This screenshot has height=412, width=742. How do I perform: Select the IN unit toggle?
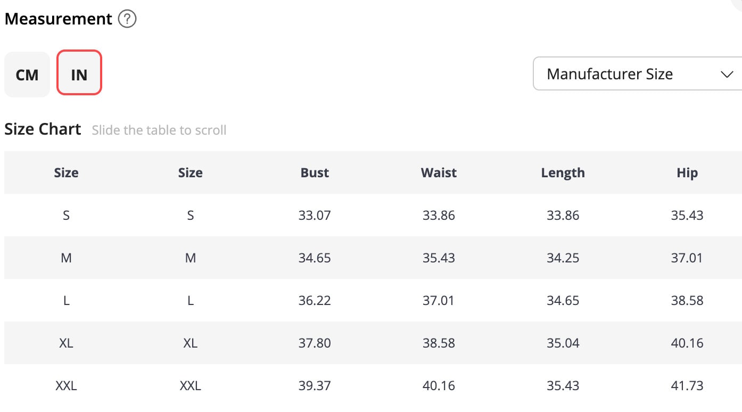click(79, 75)
